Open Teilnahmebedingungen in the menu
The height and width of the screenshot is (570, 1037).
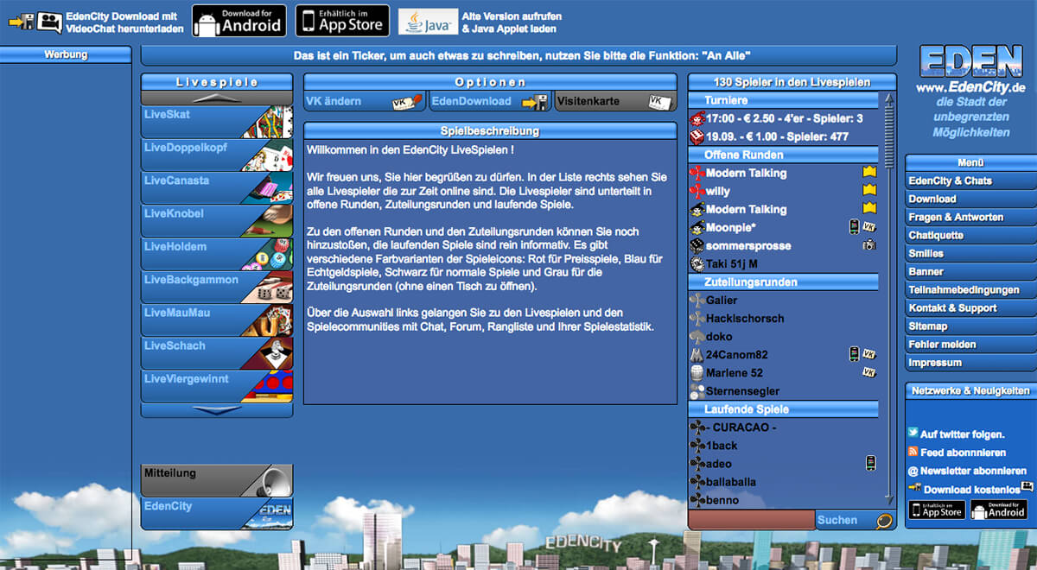[970, 290]
